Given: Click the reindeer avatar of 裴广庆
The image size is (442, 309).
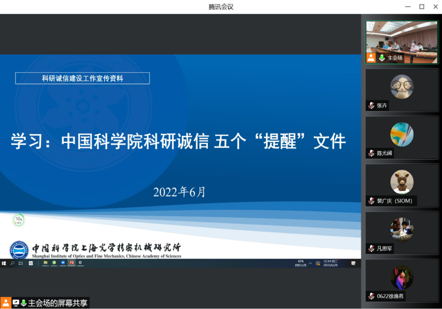Looking at the screenshot, I should coord(402,182).
